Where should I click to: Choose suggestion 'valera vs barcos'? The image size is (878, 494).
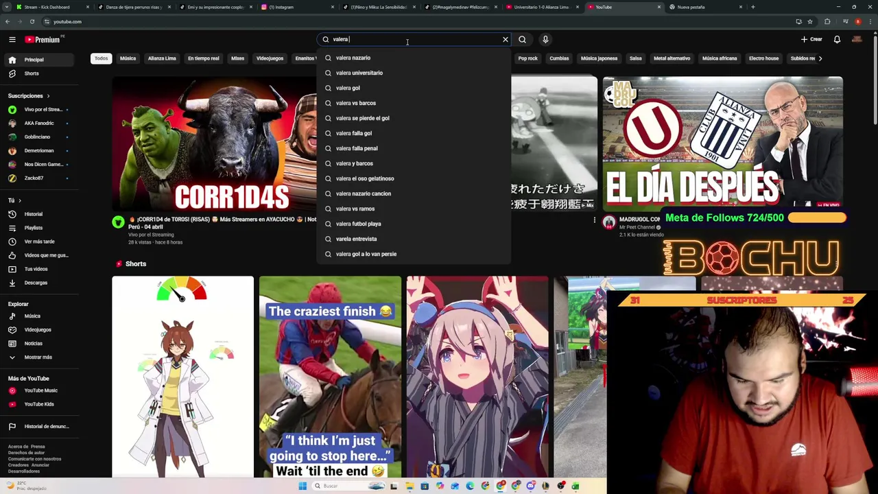coord(414,103)
